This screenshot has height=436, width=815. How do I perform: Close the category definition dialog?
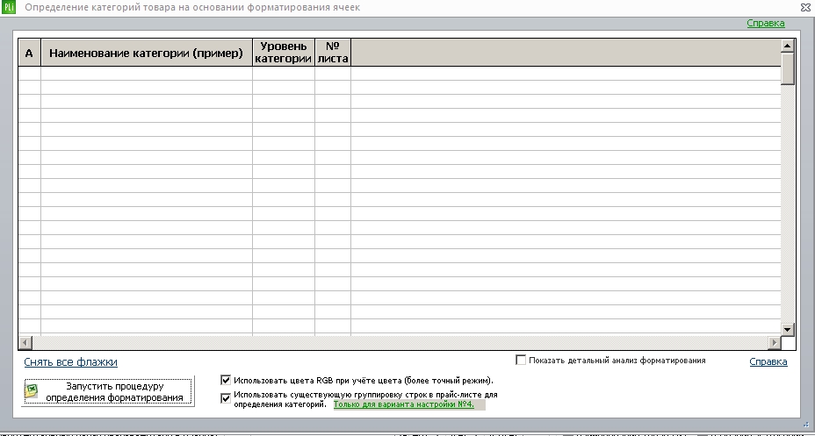805,7
